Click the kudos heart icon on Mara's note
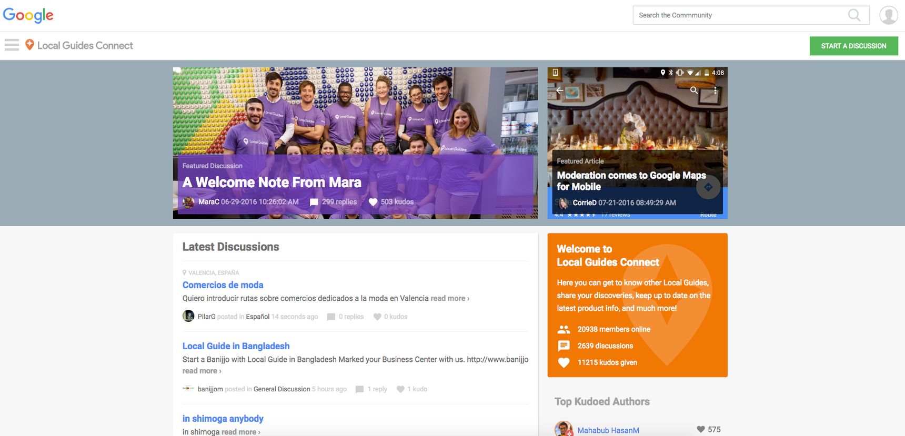 (373, 202)
